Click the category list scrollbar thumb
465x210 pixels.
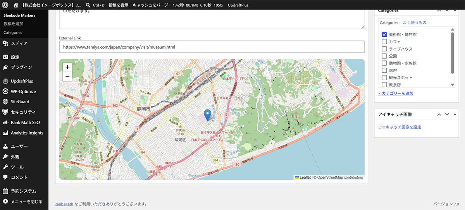pyautogui.click(x=452, y=52)
